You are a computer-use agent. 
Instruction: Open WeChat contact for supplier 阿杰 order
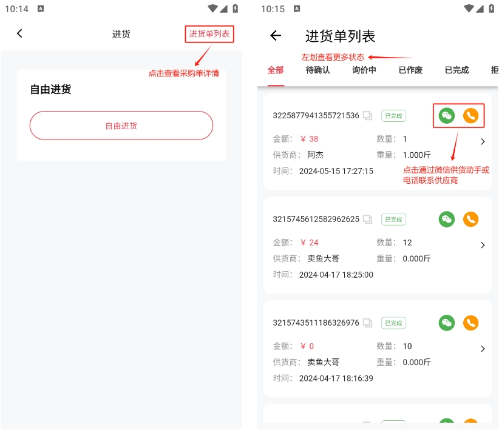click(x=447, y=115)
